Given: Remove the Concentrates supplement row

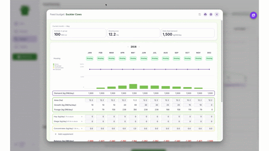Looking at the screenshot, I should pos(82,129).
